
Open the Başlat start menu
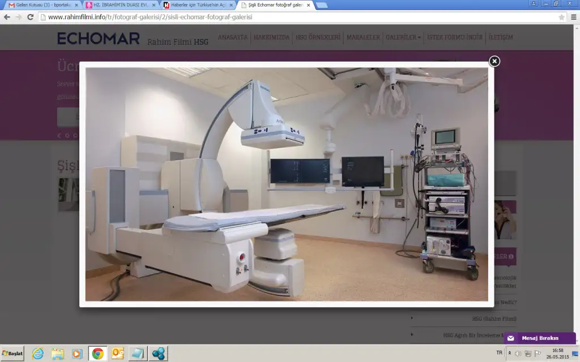(12, 354)
